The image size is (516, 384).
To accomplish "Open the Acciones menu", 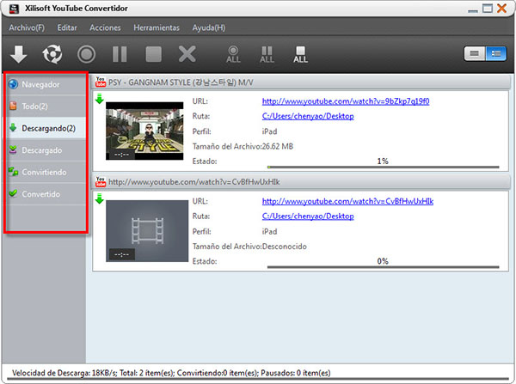I will [x=105, y=27].
